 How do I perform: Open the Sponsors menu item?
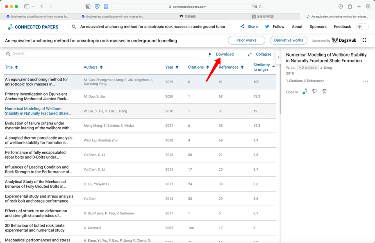[x=318, y=27]
